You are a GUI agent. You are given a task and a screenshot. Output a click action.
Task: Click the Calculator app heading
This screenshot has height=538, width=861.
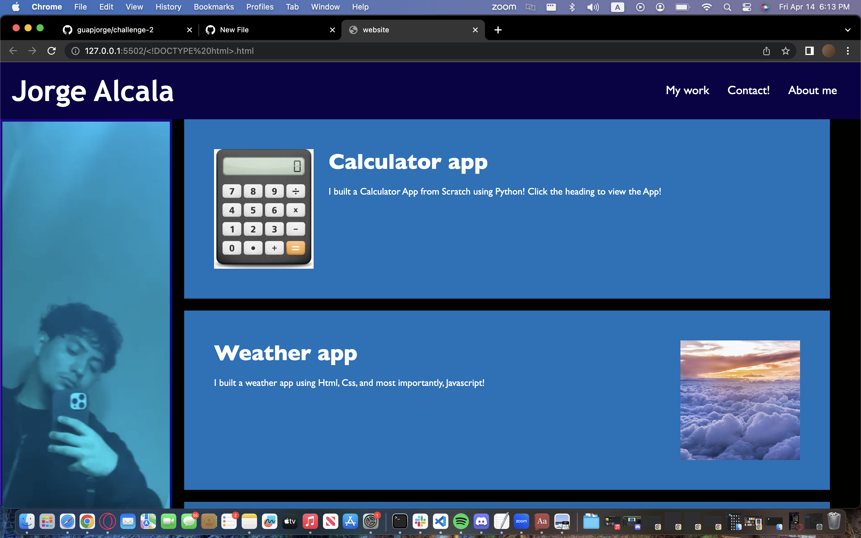click(408, 162)
